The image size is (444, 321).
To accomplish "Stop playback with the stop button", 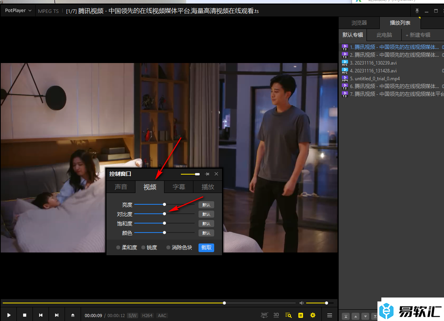I will (25, 315).
